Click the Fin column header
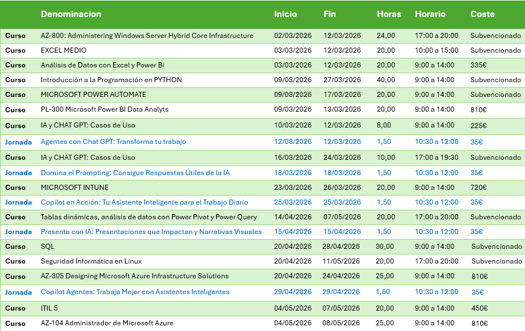525x331 pixels. 329,14
